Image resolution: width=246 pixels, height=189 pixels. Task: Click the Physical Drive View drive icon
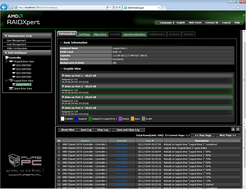[x=11, y=61]
